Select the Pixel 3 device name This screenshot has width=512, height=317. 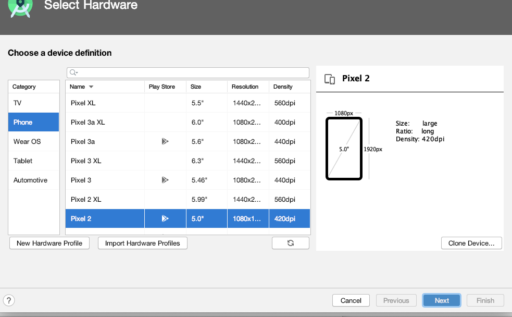click(81, 180)
